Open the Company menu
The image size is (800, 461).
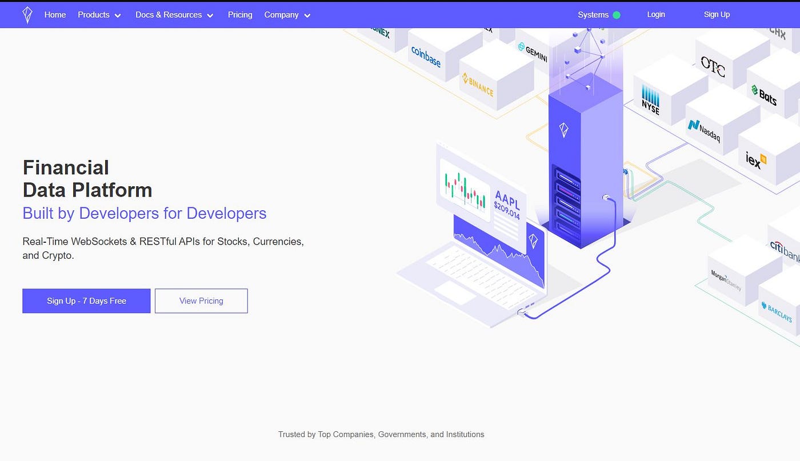[281, 15]
